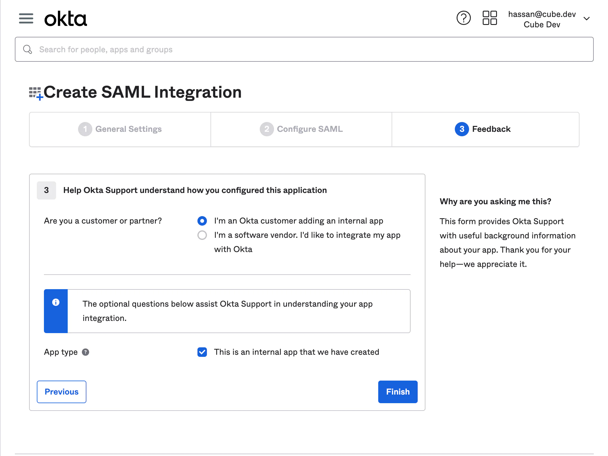This screenshot has height=456, width=608.
Task: Click the step 3 number badge
Action: click(46, 190)
